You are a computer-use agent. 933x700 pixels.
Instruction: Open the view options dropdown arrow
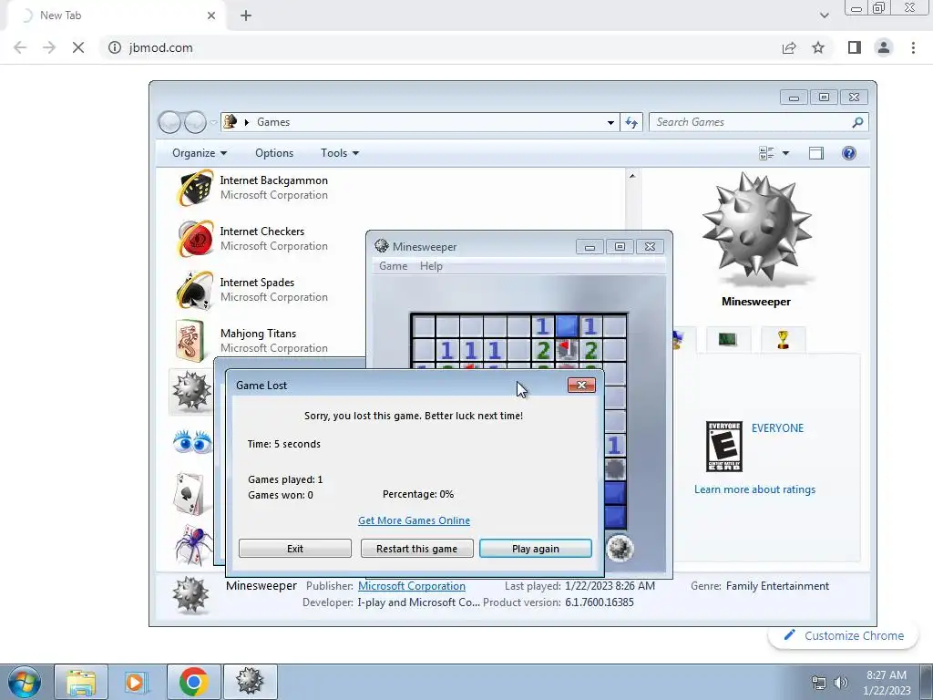coord(785,153)
